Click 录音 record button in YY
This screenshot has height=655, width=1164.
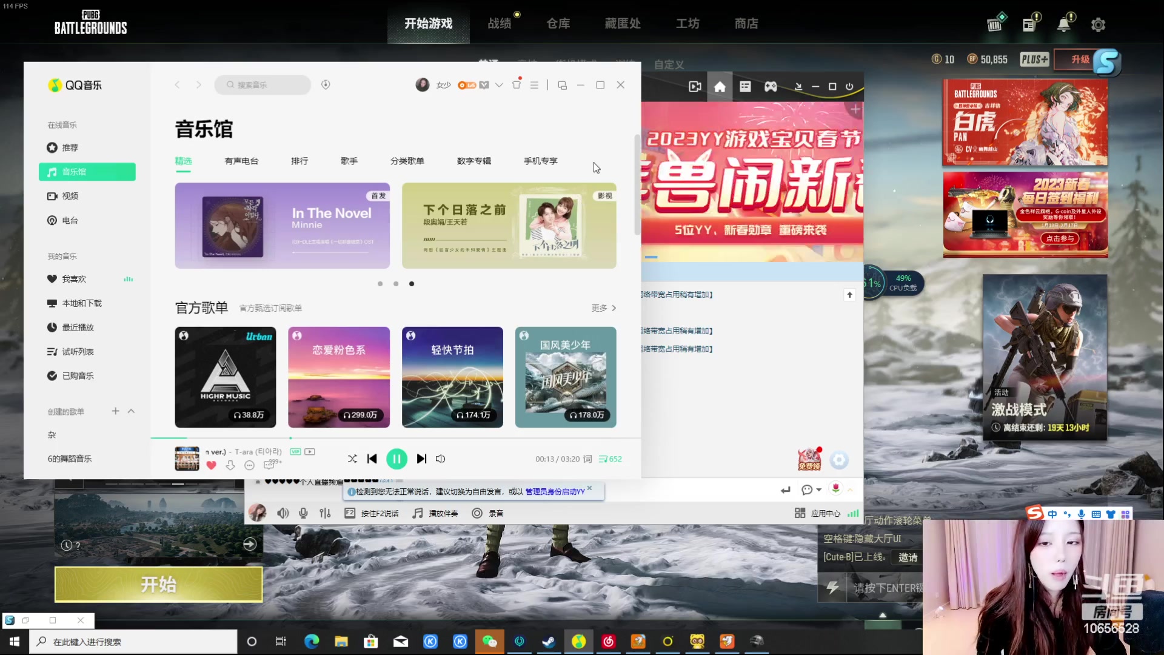(488, 513)
